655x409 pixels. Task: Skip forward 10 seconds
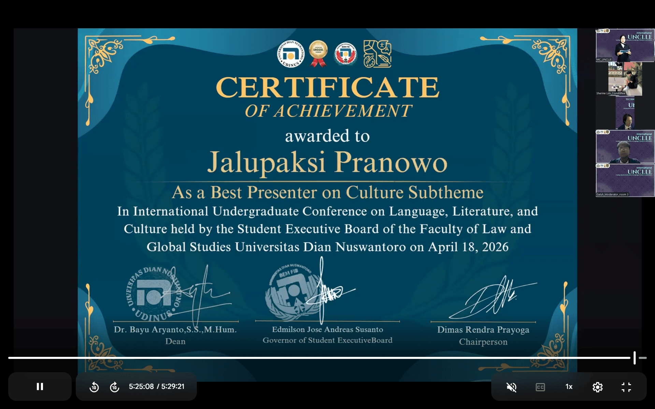[x=115, y=387]
